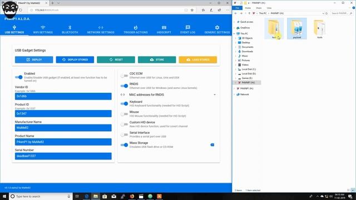This screenshot has width=356, height=200.
Task: Open Microsoft Store from taskbar
Action: point(105,196)
